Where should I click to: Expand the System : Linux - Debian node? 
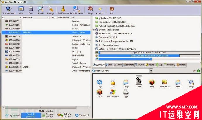[94, 30]
